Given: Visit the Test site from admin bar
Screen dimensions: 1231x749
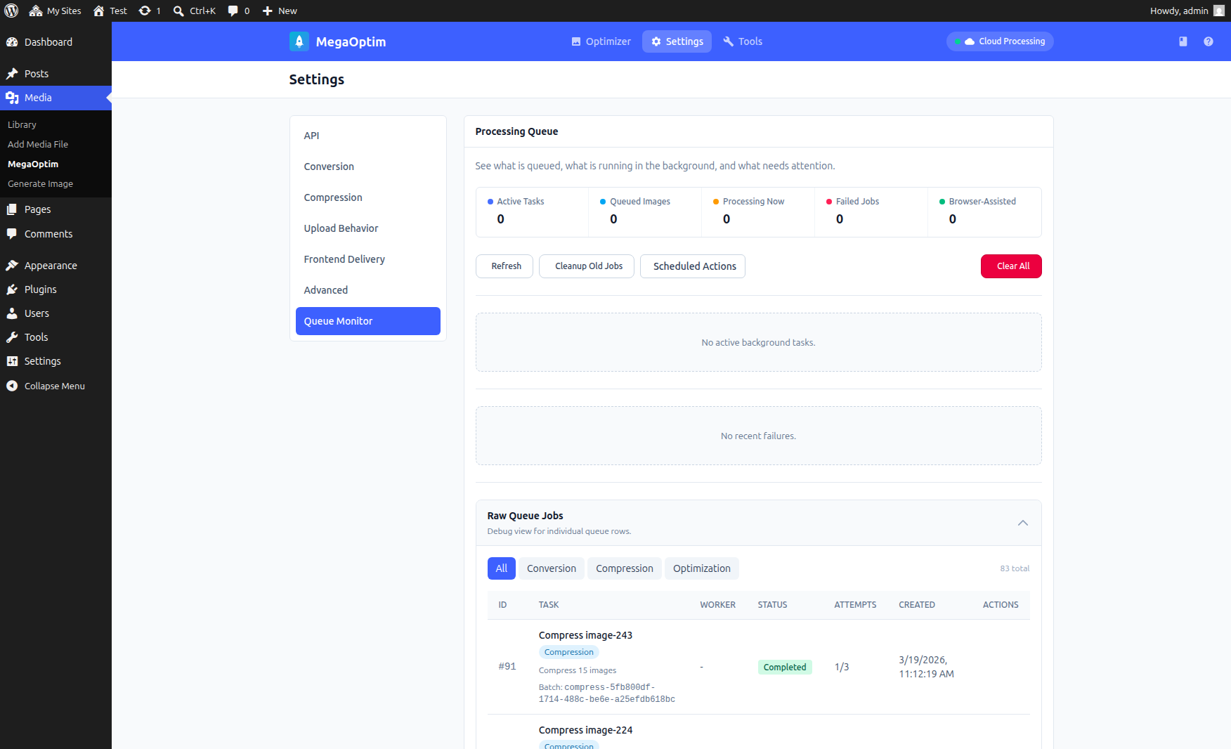Looking at the screenshot, I should click(110, 11).
